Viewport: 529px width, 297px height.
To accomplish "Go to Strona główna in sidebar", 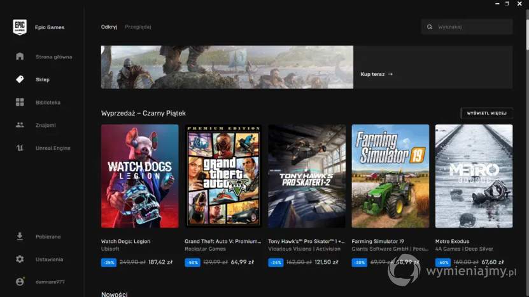I will [x=53, y=57].
